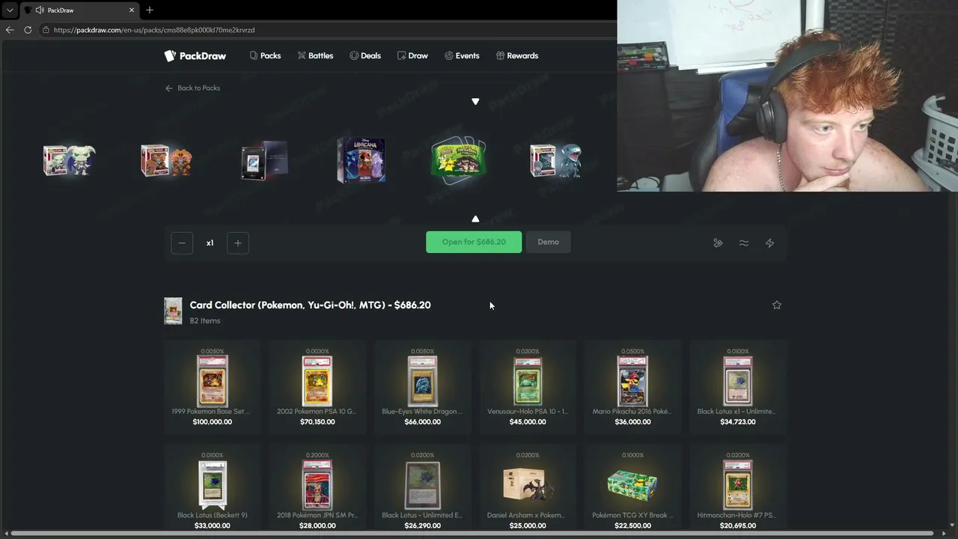Viewport: 958px width, 539px height.
Task: Click the Open for $686.20 button
Action: click(x=474, y=242)
